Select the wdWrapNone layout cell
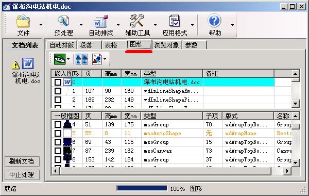Viewport: 309px width, 196px height. tap(248, 133)
